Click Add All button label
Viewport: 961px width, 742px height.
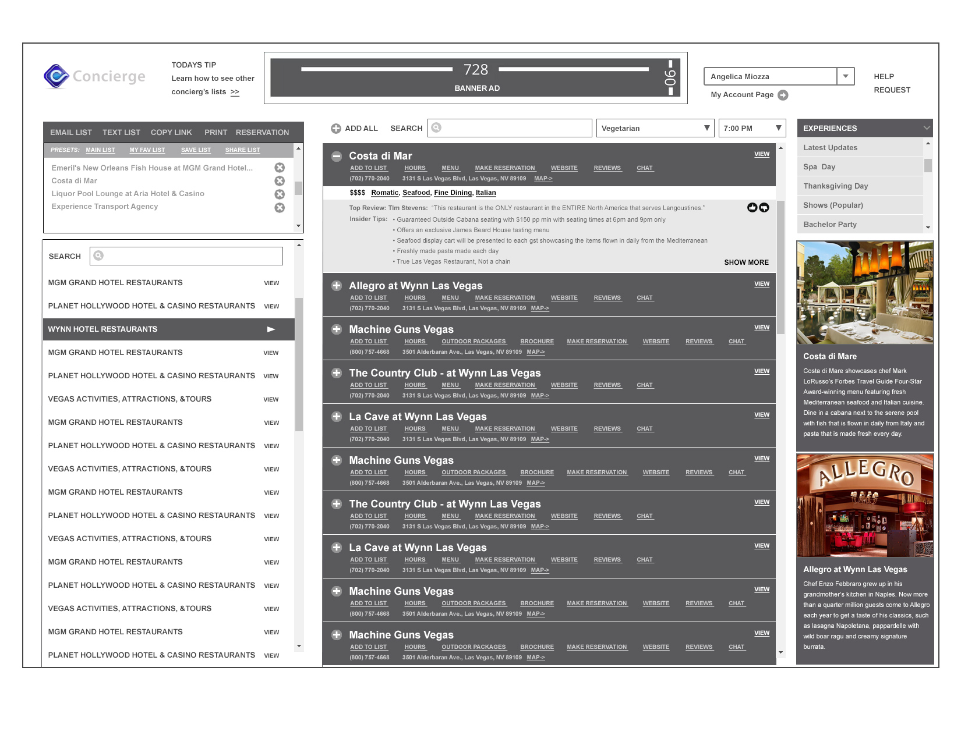coord(361,129)
